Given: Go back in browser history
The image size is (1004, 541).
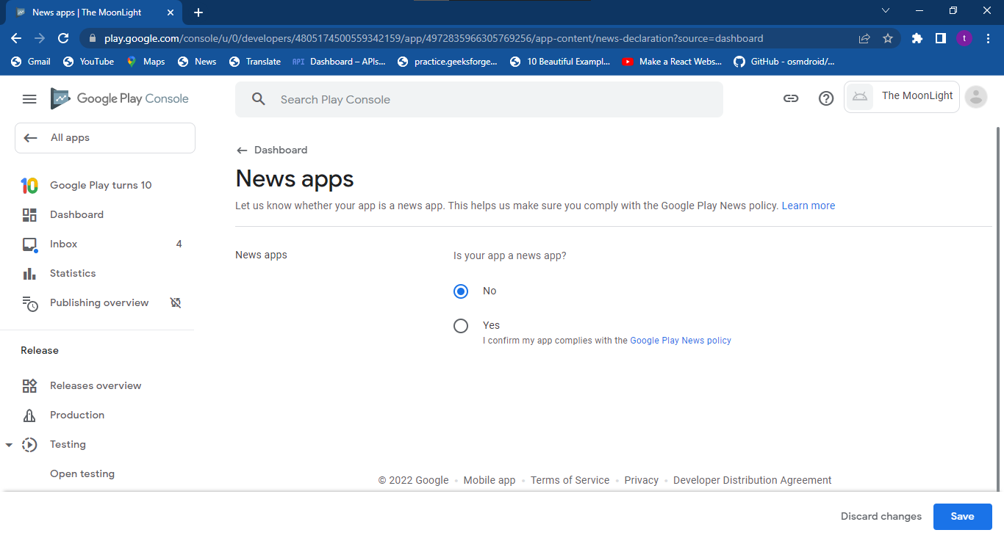Looking at the screenshot, I should 16,38.
